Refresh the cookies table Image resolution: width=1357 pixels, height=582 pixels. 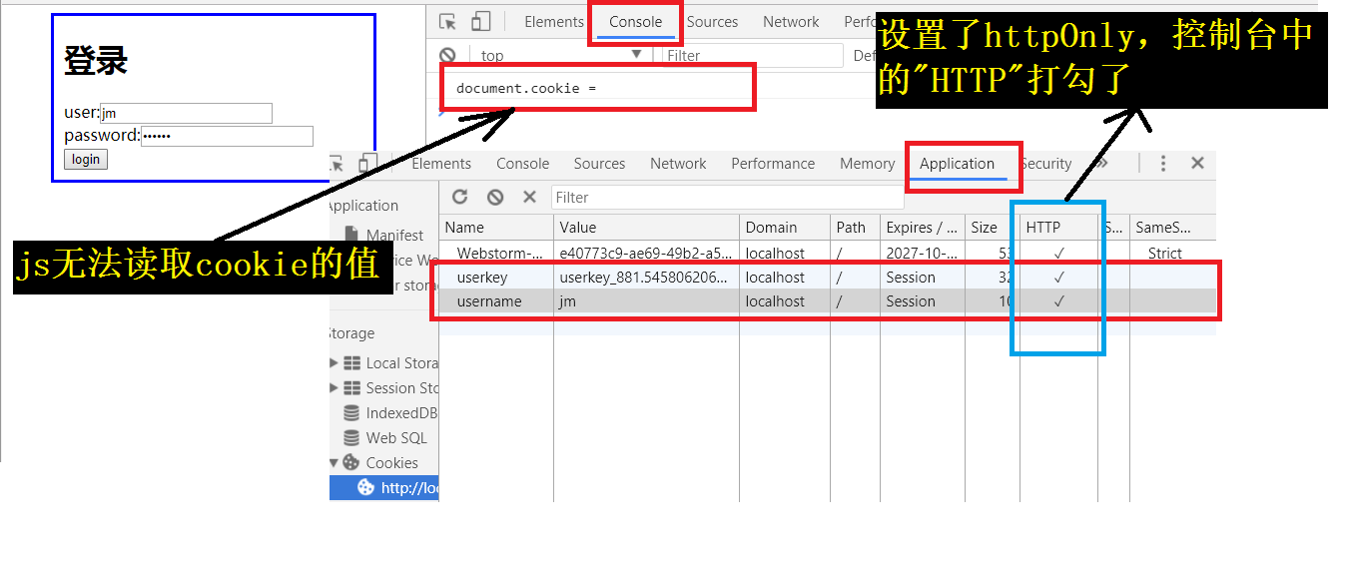460,197
